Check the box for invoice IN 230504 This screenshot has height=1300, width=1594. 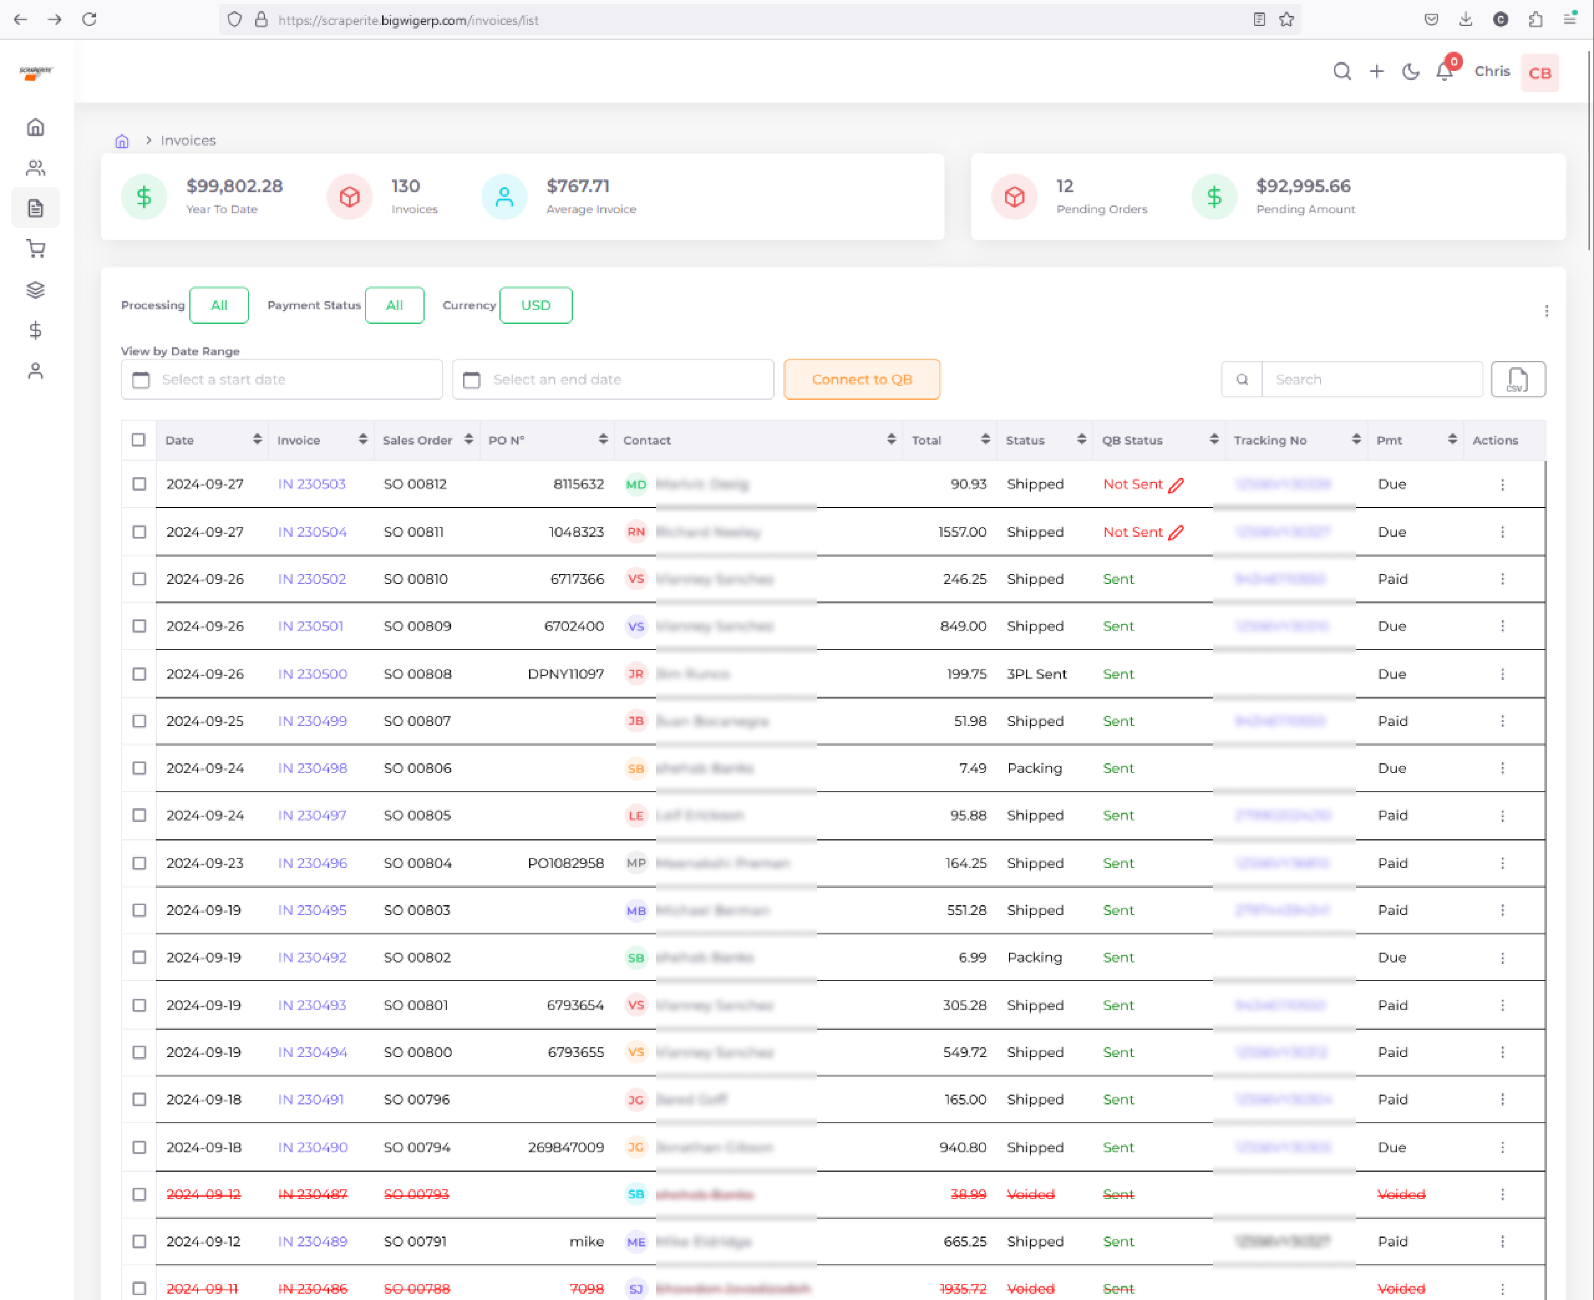tap(139, 532)
